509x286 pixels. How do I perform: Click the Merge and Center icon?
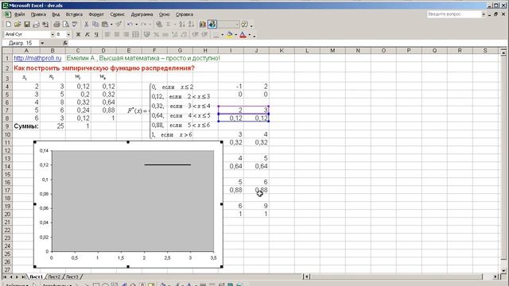coord(136,34)
